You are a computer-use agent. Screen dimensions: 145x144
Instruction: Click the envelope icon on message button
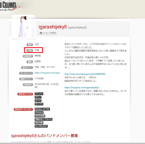(41, 33)
